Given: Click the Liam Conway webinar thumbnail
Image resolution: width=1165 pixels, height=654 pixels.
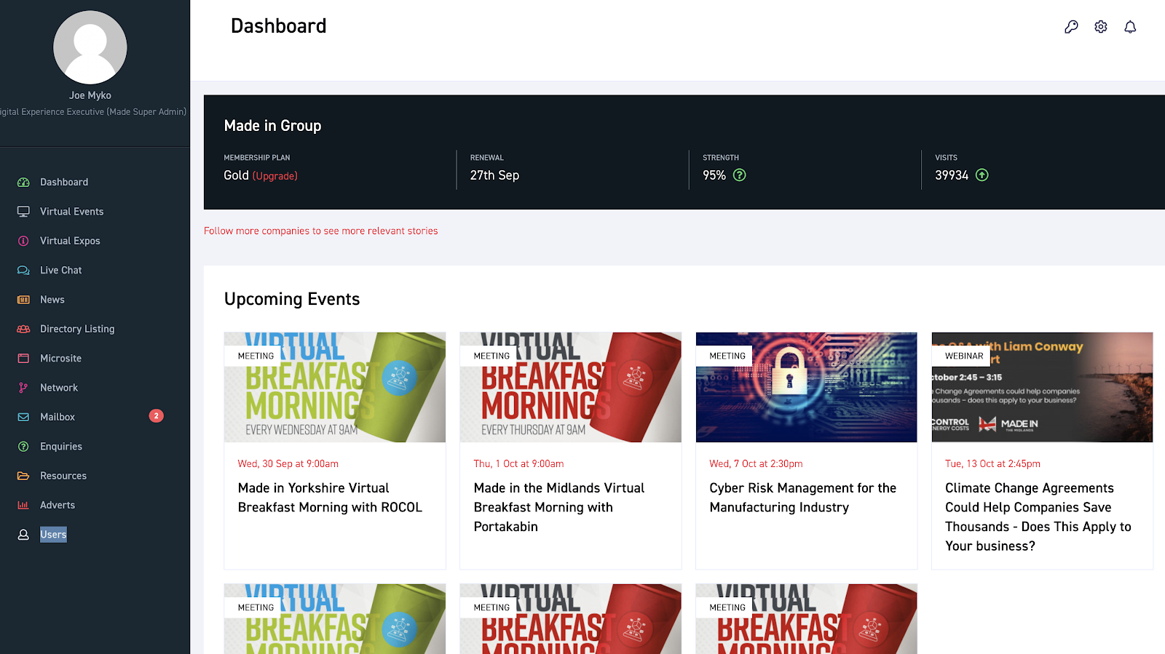Looking at the screenshot, I should point(1043,387).
